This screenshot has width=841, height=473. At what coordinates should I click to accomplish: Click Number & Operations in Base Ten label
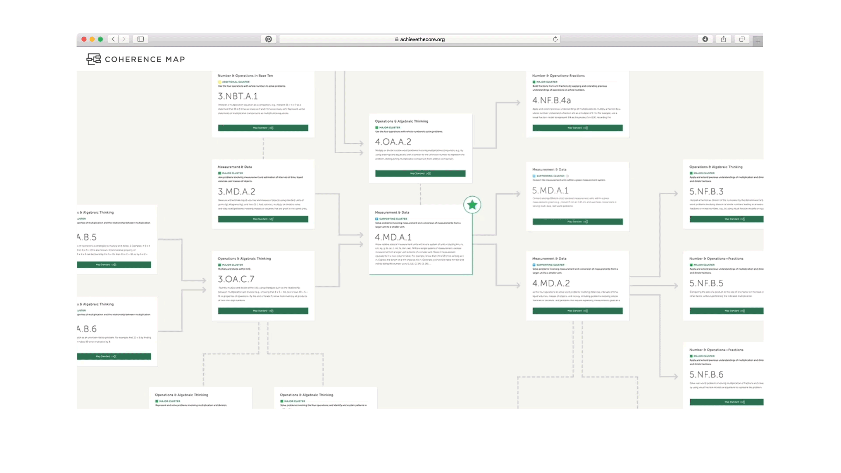[x=245, y=76]
